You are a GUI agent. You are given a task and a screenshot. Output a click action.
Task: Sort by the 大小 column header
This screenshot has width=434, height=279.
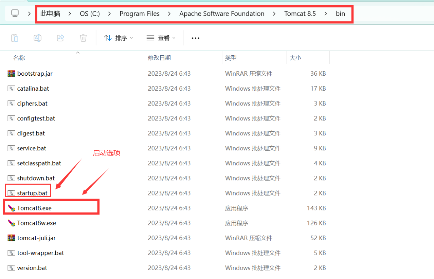tap(295, 58)
